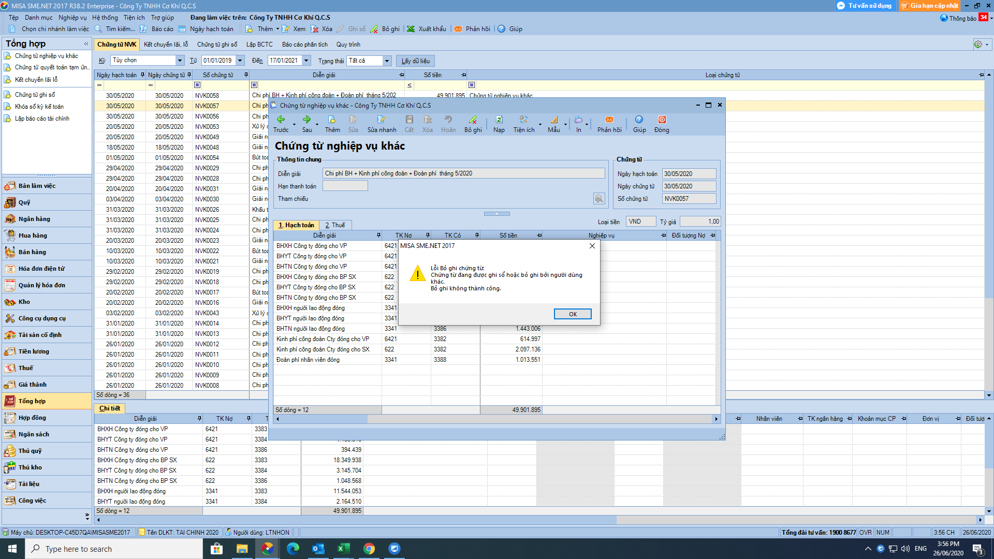The height and width of the screenshot is (559, 994).
Task: Click the Lấy dữ liệu button
Action: (415, 61)
